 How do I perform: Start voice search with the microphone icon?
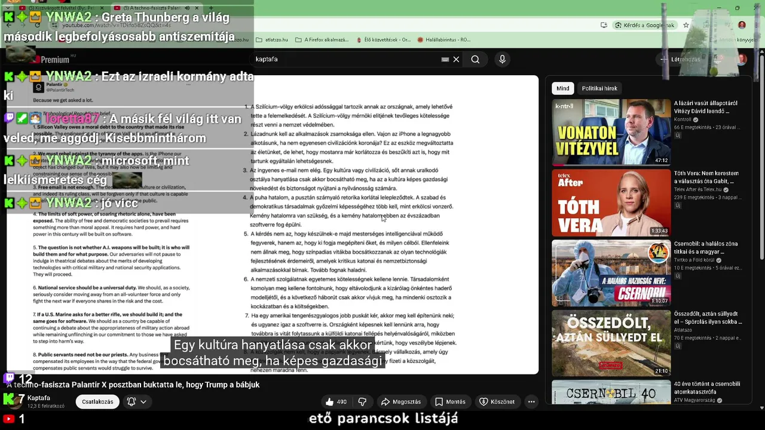(502, 59)
